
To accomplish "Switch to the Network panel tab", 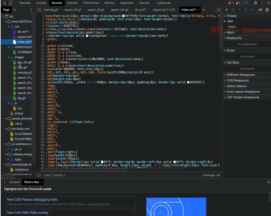I will [x=72, y=3].
